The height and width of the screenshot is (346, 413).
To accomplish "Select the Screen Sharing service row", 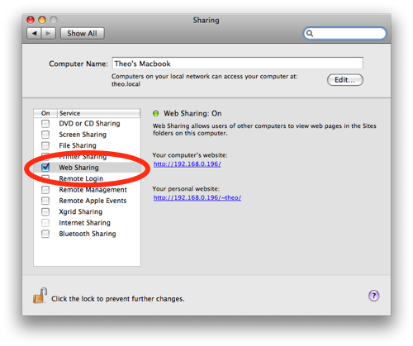I will click(87, 135).
